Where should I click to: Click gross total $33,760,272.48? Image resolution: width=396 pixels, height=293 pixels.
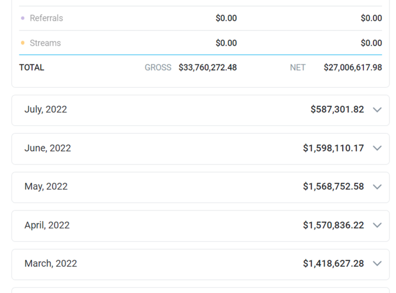pos(207,67)
